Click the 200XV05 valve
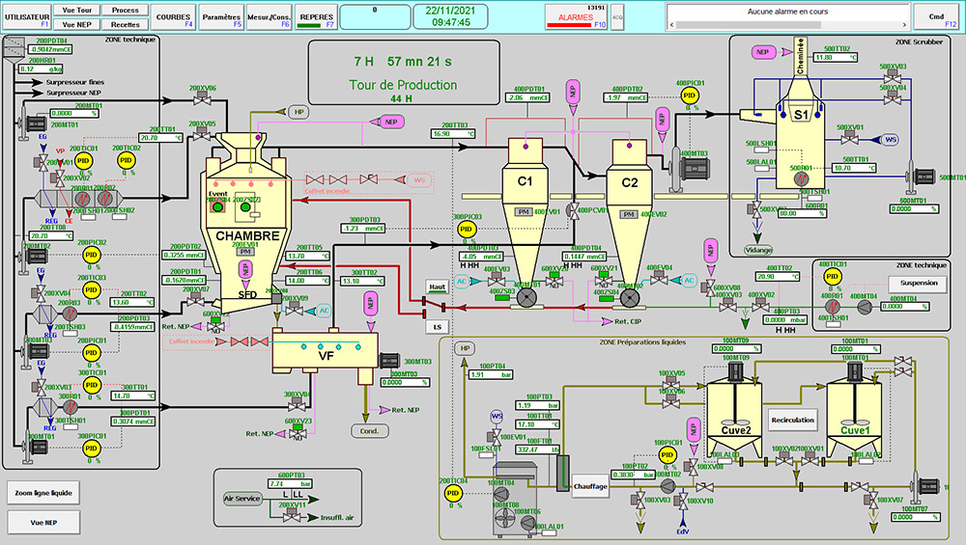The image size is (966, 545). click(x=202, y=135)
